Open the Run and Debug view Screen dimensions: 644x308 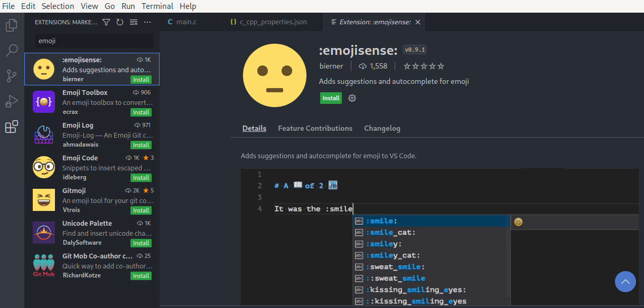[12, 101]
